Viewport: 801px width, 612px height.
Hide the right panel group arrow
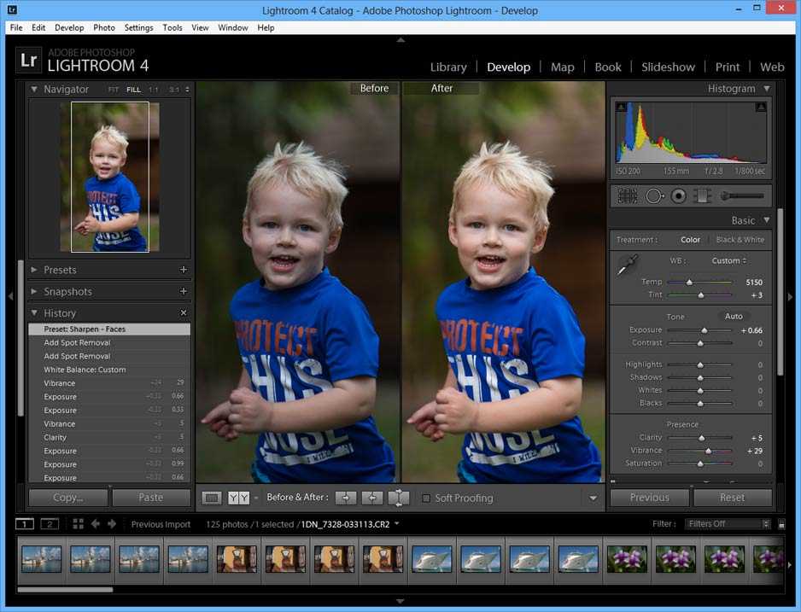pyautogui.click(x=790, y=296)
